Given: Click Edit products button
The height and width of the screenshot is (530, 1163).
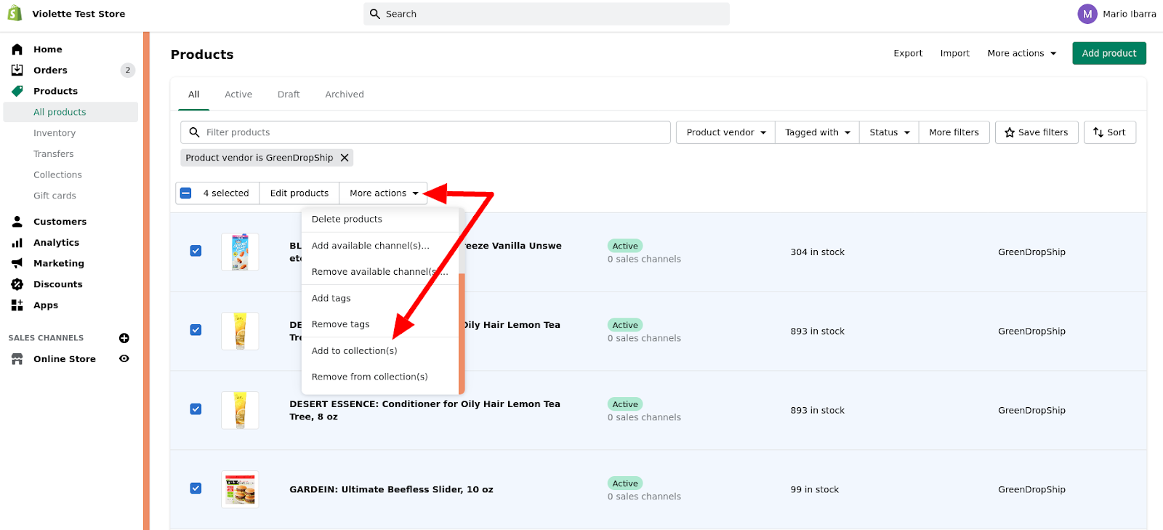Looking at the screenshot, I should coord(299,193).
